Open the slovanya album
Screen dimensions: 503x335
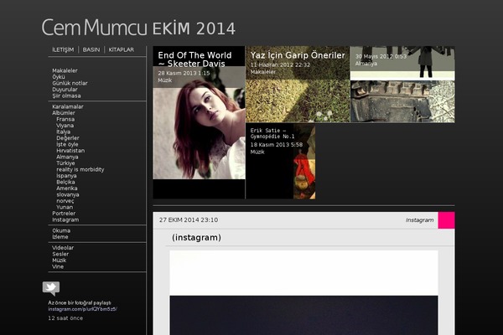[68, 195]
